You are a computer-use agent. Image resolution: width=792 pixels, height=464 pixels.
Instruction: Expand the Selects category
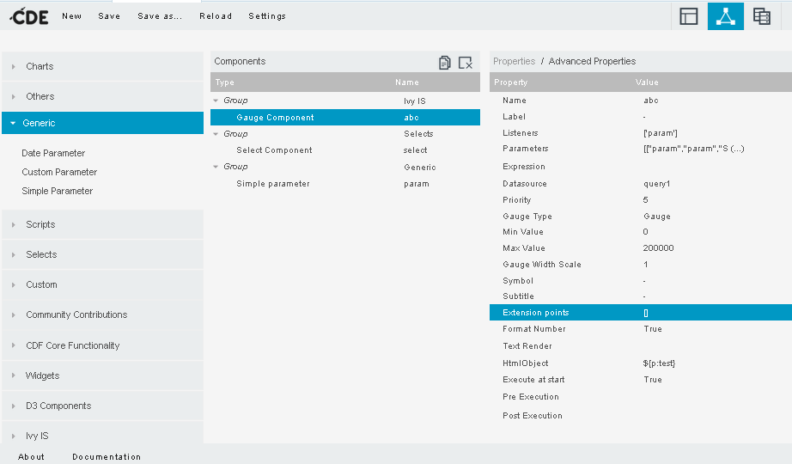[x=102, y=254]
